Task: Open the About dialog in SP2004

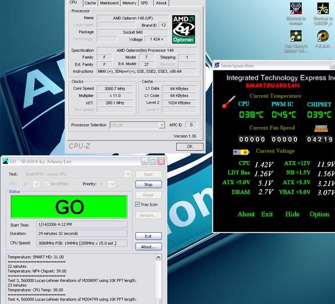Action: pos(149,247)
